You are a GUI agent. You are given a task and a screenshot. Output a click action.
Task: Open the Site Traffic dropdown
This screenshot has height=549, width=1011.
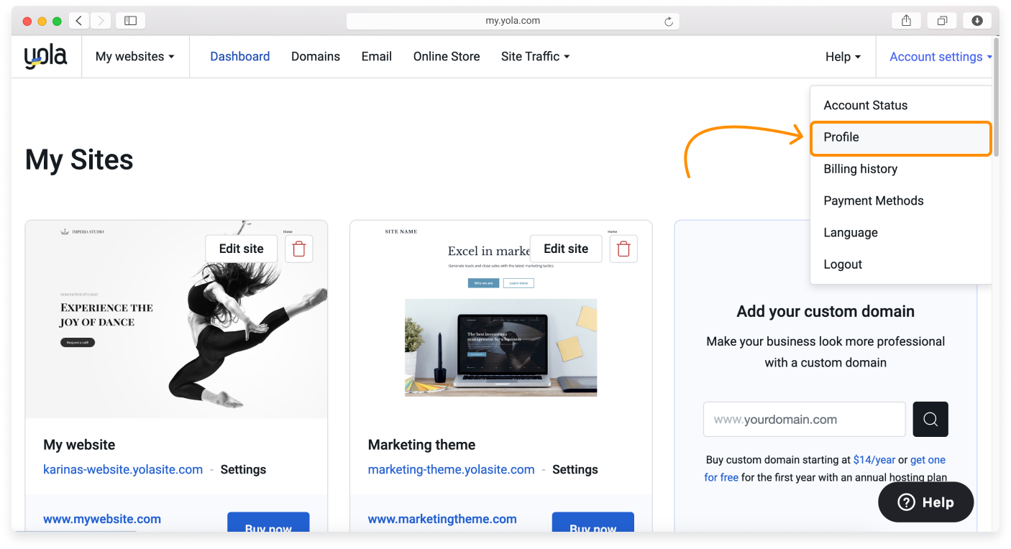click(x=535, y=57)
